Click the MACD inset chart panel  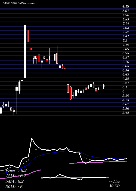coord(75,177)
